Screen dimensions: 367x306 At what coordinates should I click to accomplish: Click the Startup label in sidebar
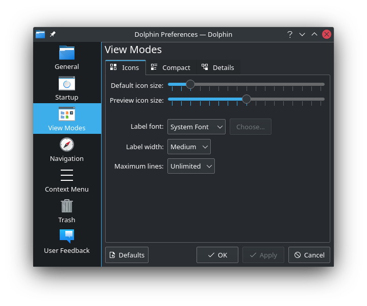(x=67, y=98)
